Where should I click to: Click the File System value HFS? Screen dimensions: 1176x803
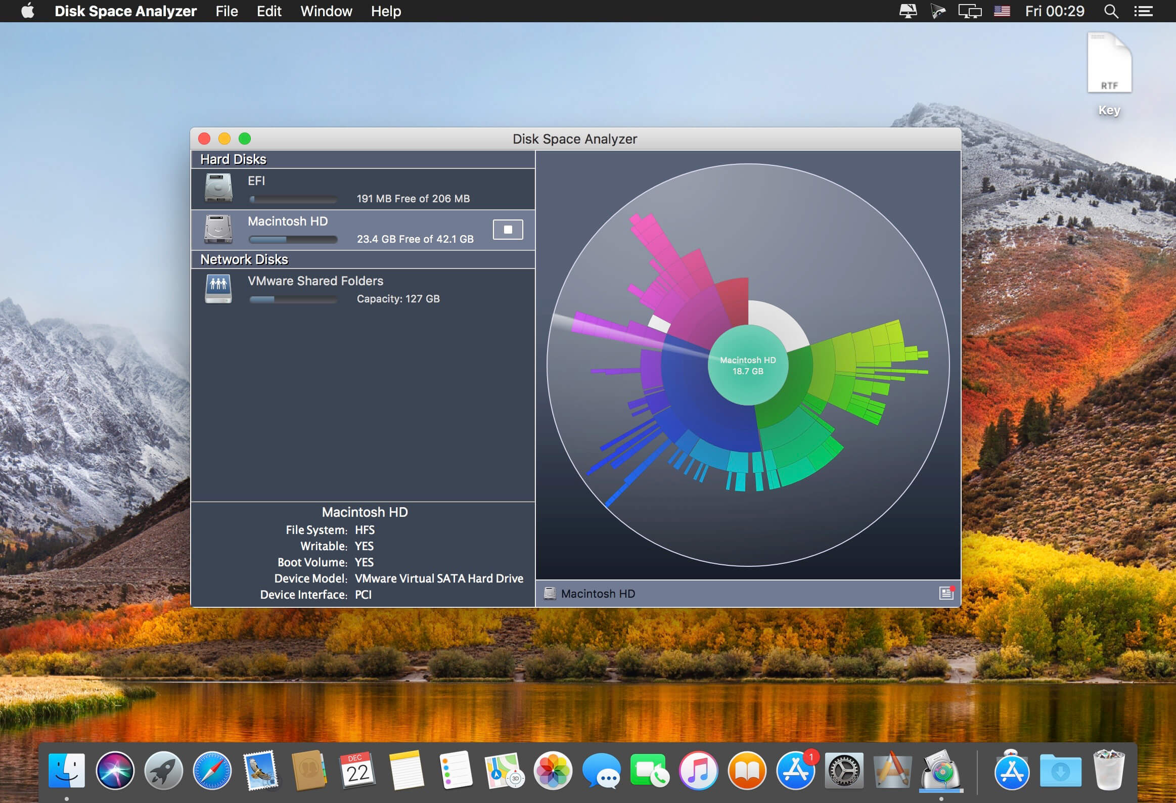pyautogui.click(x=365, y=530)
